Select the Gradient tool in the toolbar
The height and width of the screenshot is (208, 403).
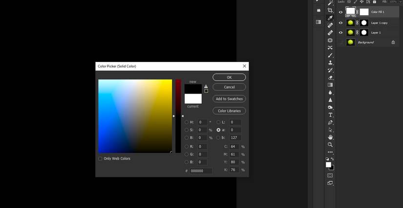click(330, 85)
